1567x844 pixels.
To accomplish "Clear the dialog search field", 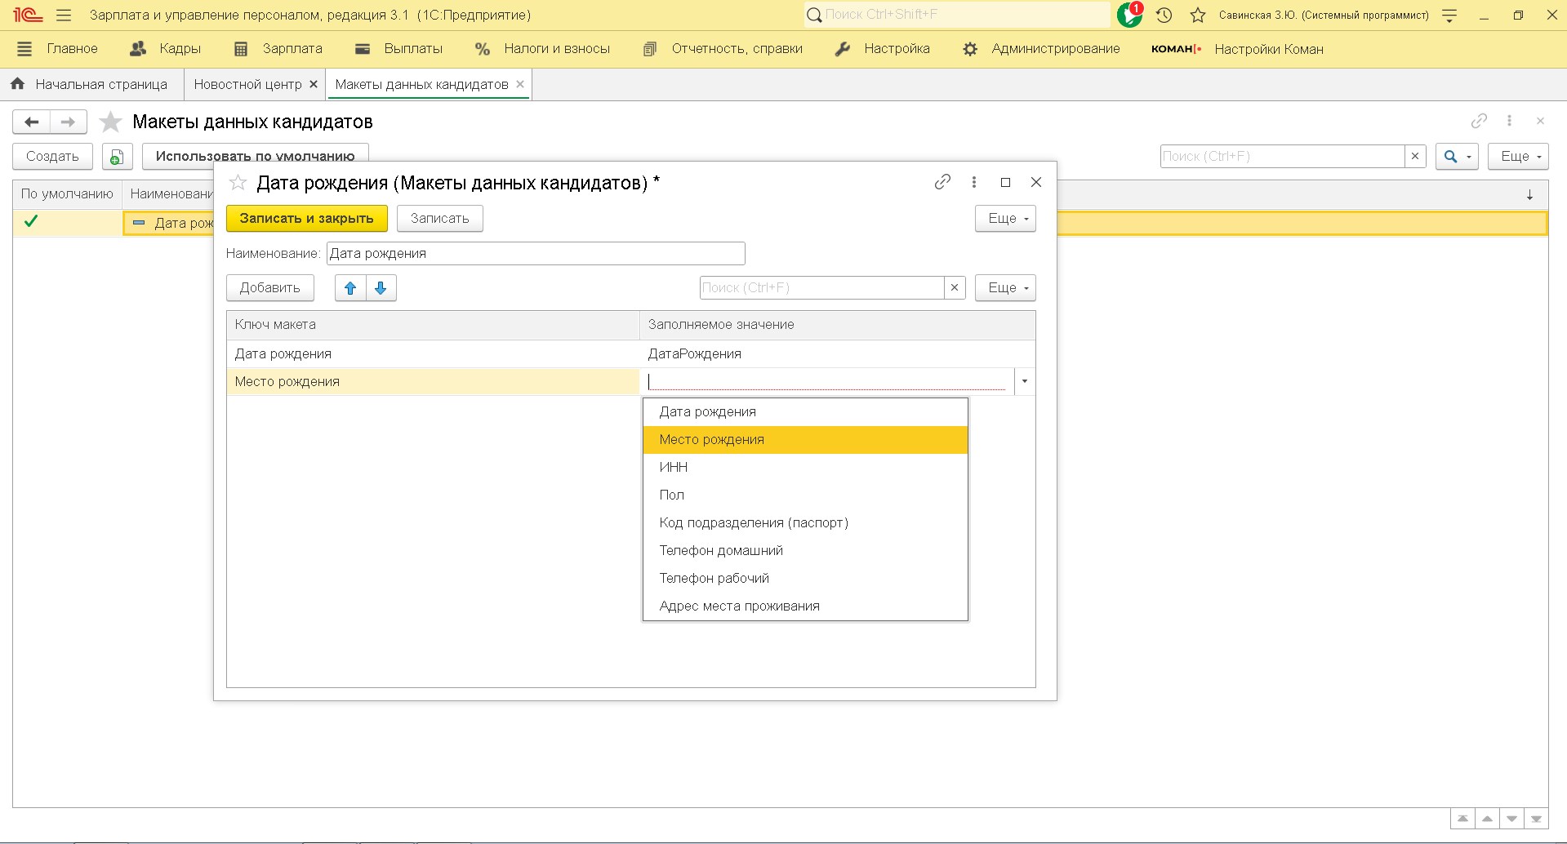I will [955, 288].
